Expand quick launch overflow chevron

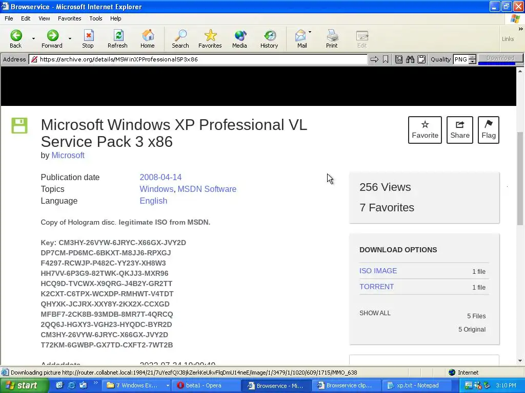(95, 383)
